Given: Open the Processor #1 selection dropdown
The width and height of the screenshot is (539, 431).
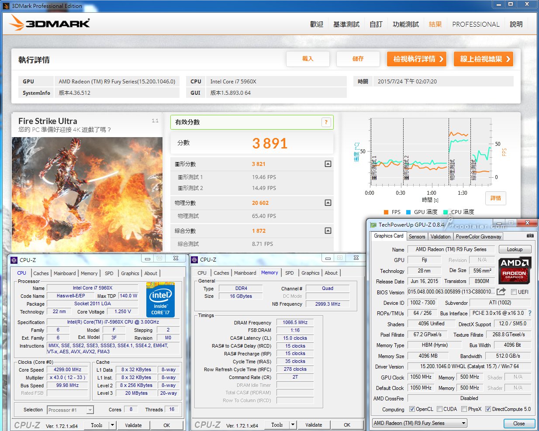Looking at the screenshot, I should click(x=70, y=410).
